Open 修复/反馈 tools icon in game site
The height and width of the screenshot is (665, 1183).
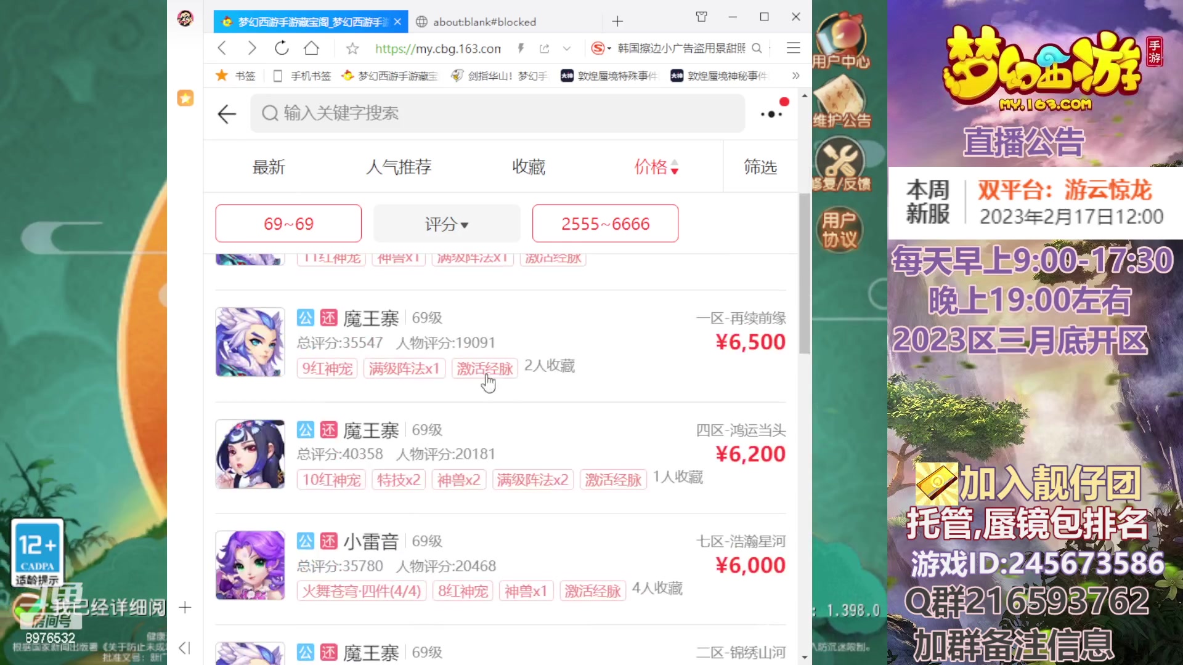841,165
